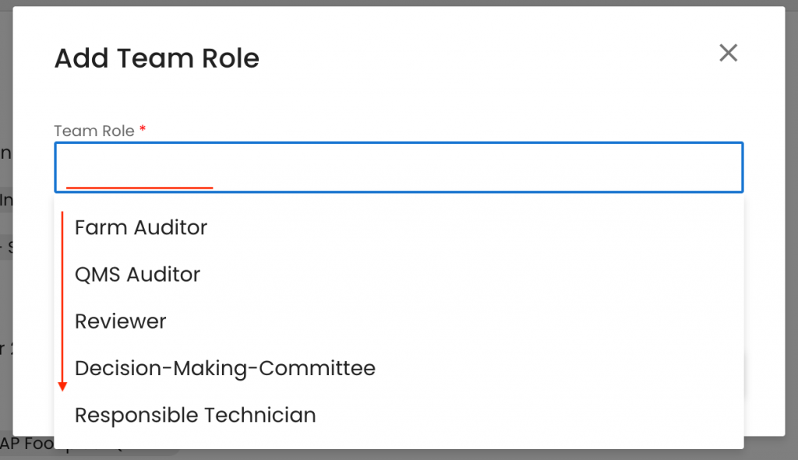Viewport: 798px width, 460px height.
Task: Choose Responsible Technician from the dropdown
Action: pos(195,415)
